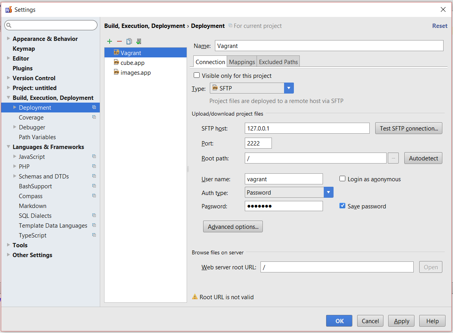The width and height of the screenshot is (453, 333).
Task: Click the SFTP host field
Action: coord(307,128)
